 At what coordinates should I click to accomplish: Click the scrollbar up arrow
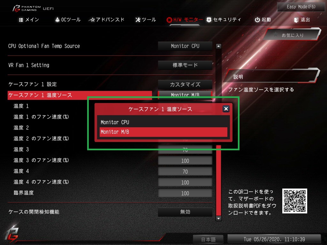[218, 46]
